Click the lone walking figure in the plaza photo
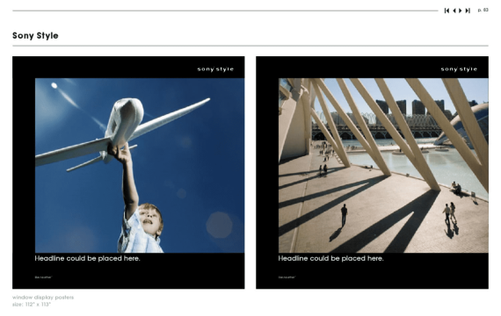 point(344,215)
